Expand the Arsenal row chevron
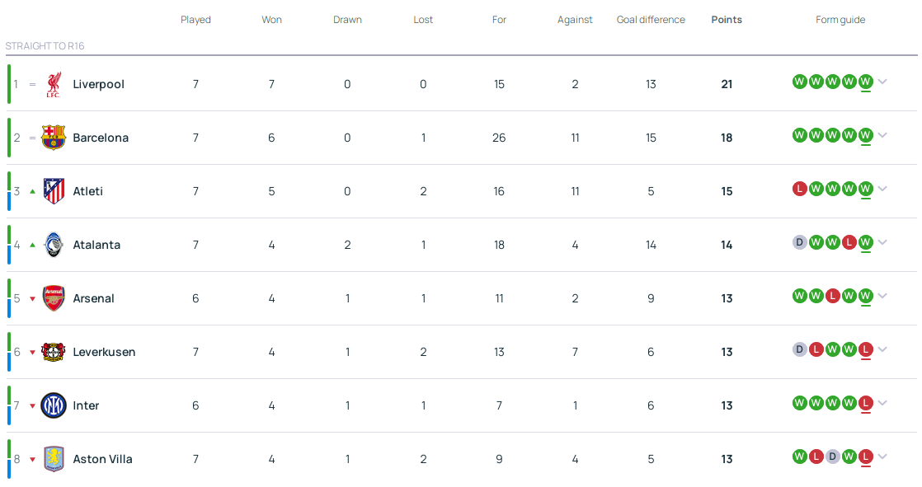The height and width of the screenshot is (487, 922). (x=882, y=296)
